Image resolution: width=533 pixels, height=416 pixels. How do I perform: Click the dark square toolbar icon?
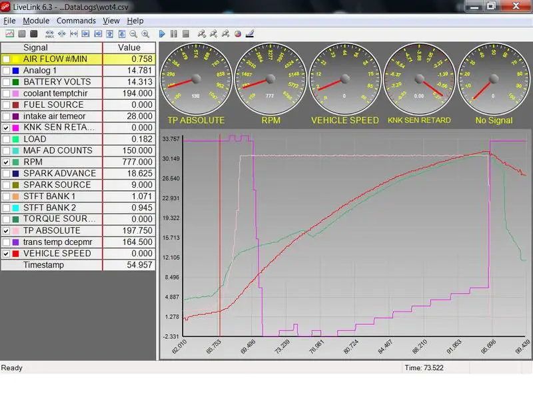coord(34,34)
